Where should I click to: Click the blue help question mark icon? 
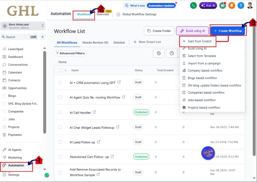click(x=241, y=6)
